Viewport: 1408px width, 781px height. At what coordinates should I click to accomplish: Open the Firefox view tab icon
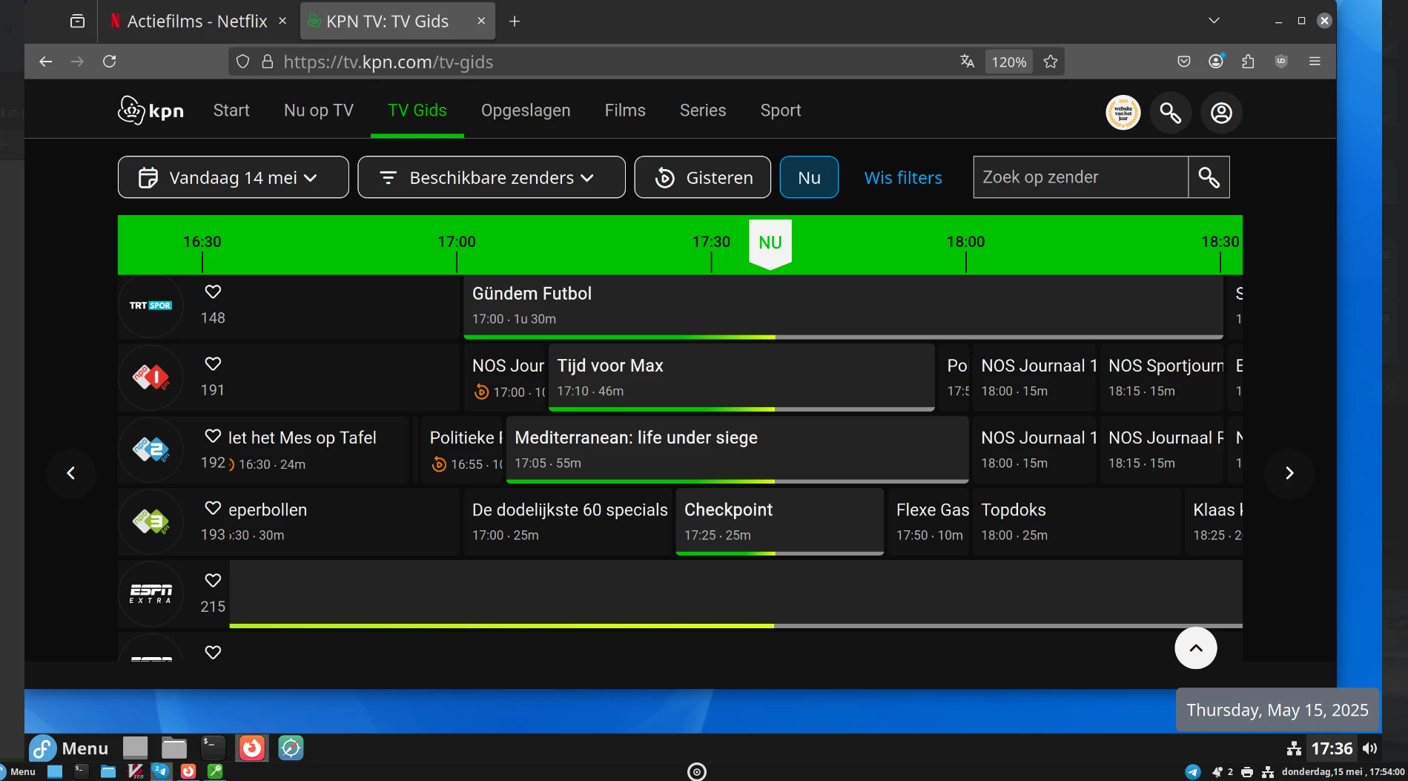77,22
